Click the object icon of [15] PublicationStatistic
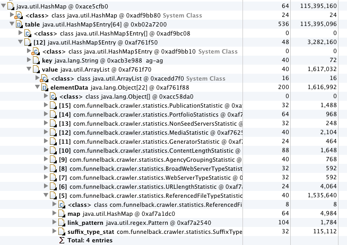Viewport: 347px width, 245px height. click(x=54, y=106)
